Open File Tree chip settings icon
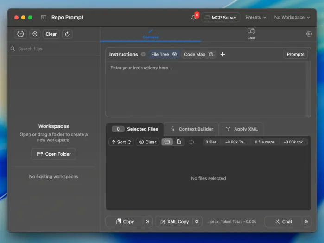The image size is (324, 243). pos(175,54)
